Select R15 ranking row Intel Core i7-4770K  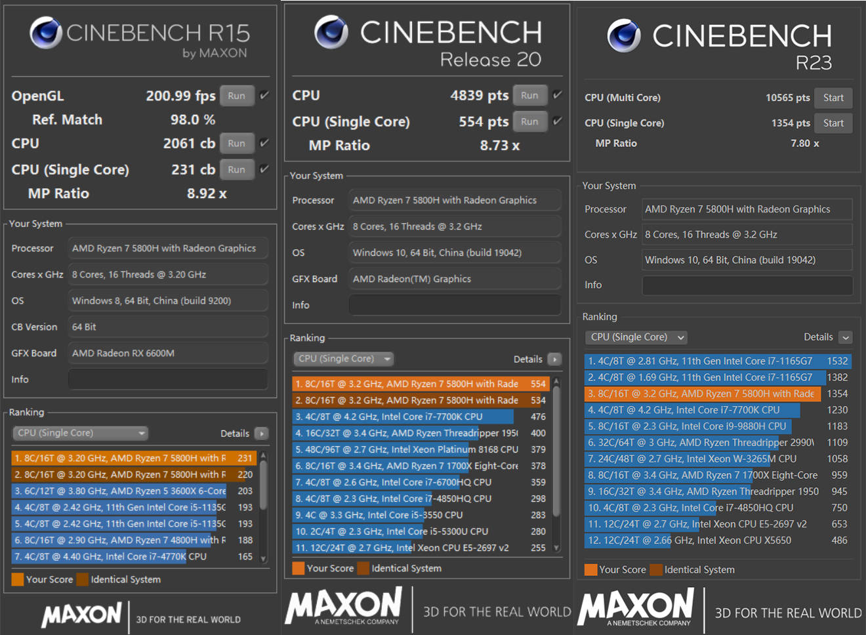[134, 556]
